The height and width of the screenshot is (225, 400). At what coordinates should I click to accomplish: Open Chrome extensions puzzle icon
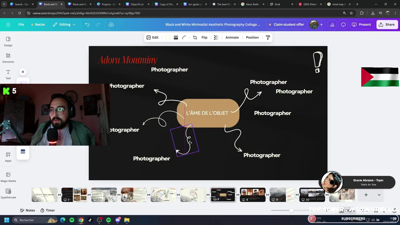click(362, 13)
